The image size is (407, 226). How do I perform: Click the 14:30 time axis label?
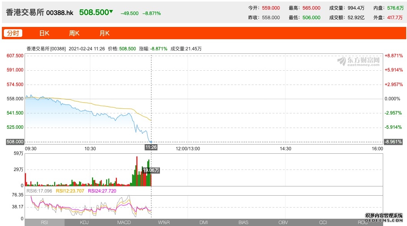(285, 149)
